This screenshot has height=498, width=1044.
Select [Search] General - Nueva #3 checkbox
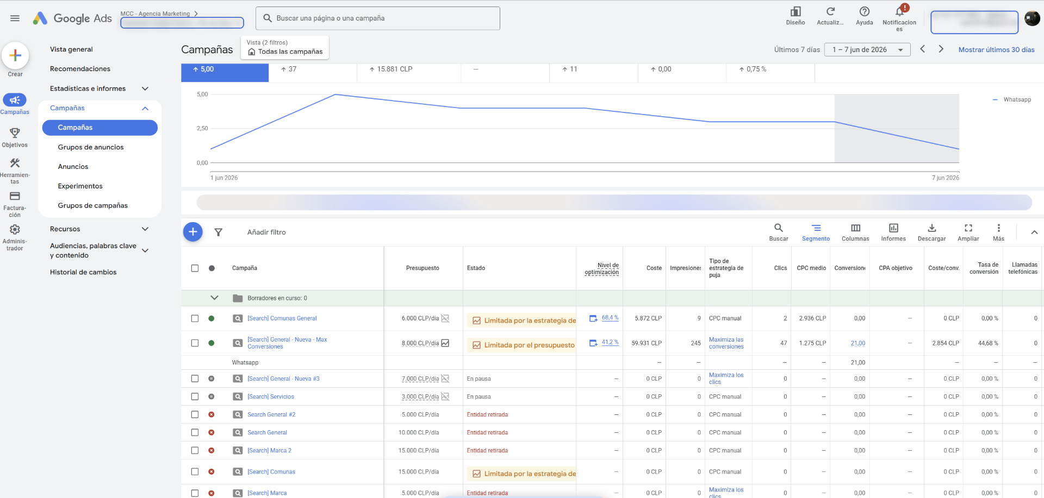tap(195, 379)
